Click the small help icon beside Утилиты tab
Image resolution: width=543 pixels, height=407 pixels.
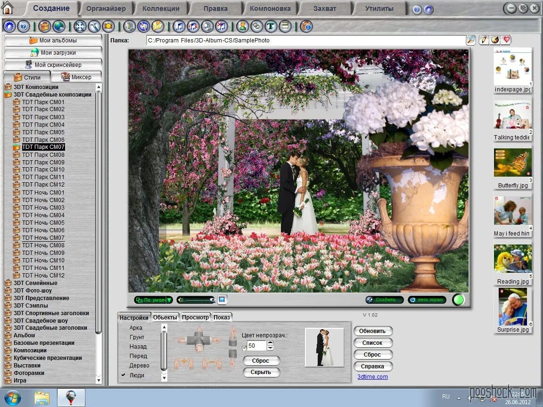417,10
